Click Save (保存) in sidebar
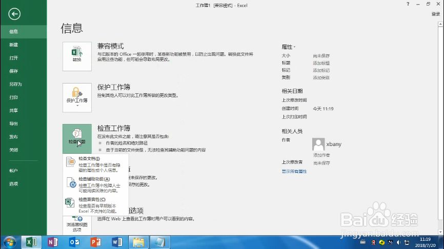 (x=24, y=71)
